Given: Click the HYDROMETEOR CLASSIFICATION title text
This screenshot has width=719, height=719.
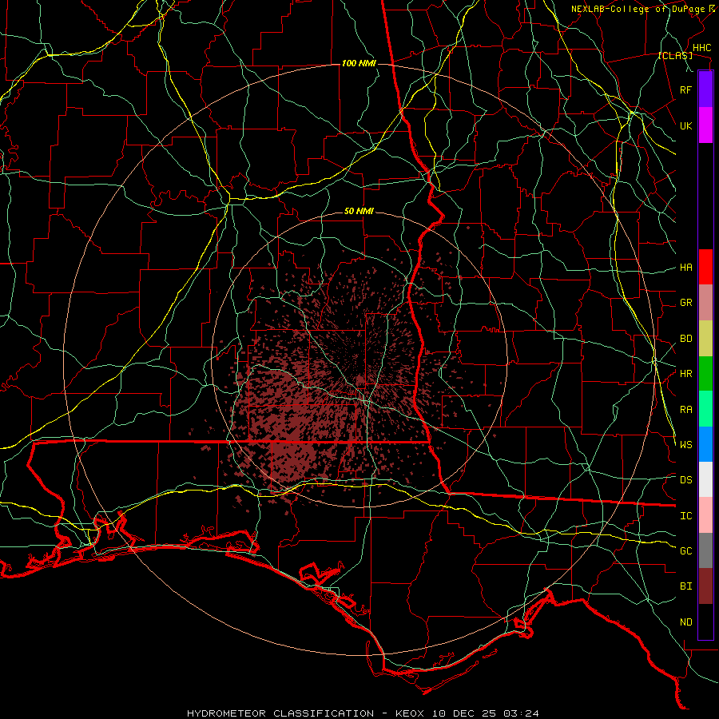Looking at the screenshot, I should (x=280, y=713).
